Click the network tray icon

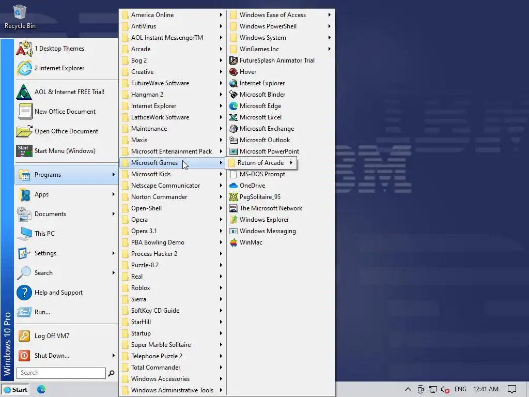(x=433, y=389)
